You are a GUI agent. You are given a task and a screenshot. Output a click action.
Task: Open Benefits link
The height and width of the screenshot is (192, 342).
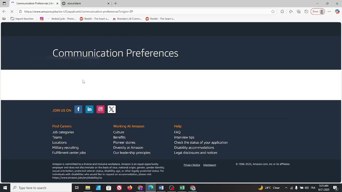[x=119, y=137]
